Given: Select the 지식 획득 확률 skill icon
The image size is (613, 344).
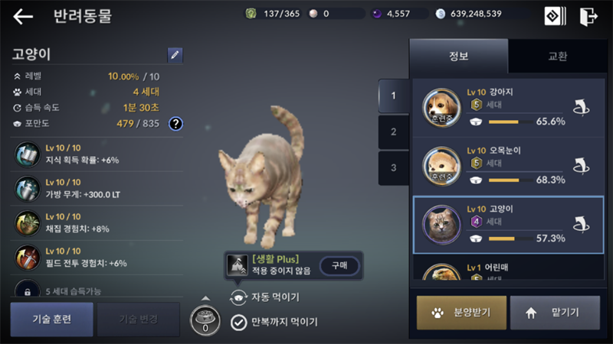Looking at the screenshot, I should [28, 154].
